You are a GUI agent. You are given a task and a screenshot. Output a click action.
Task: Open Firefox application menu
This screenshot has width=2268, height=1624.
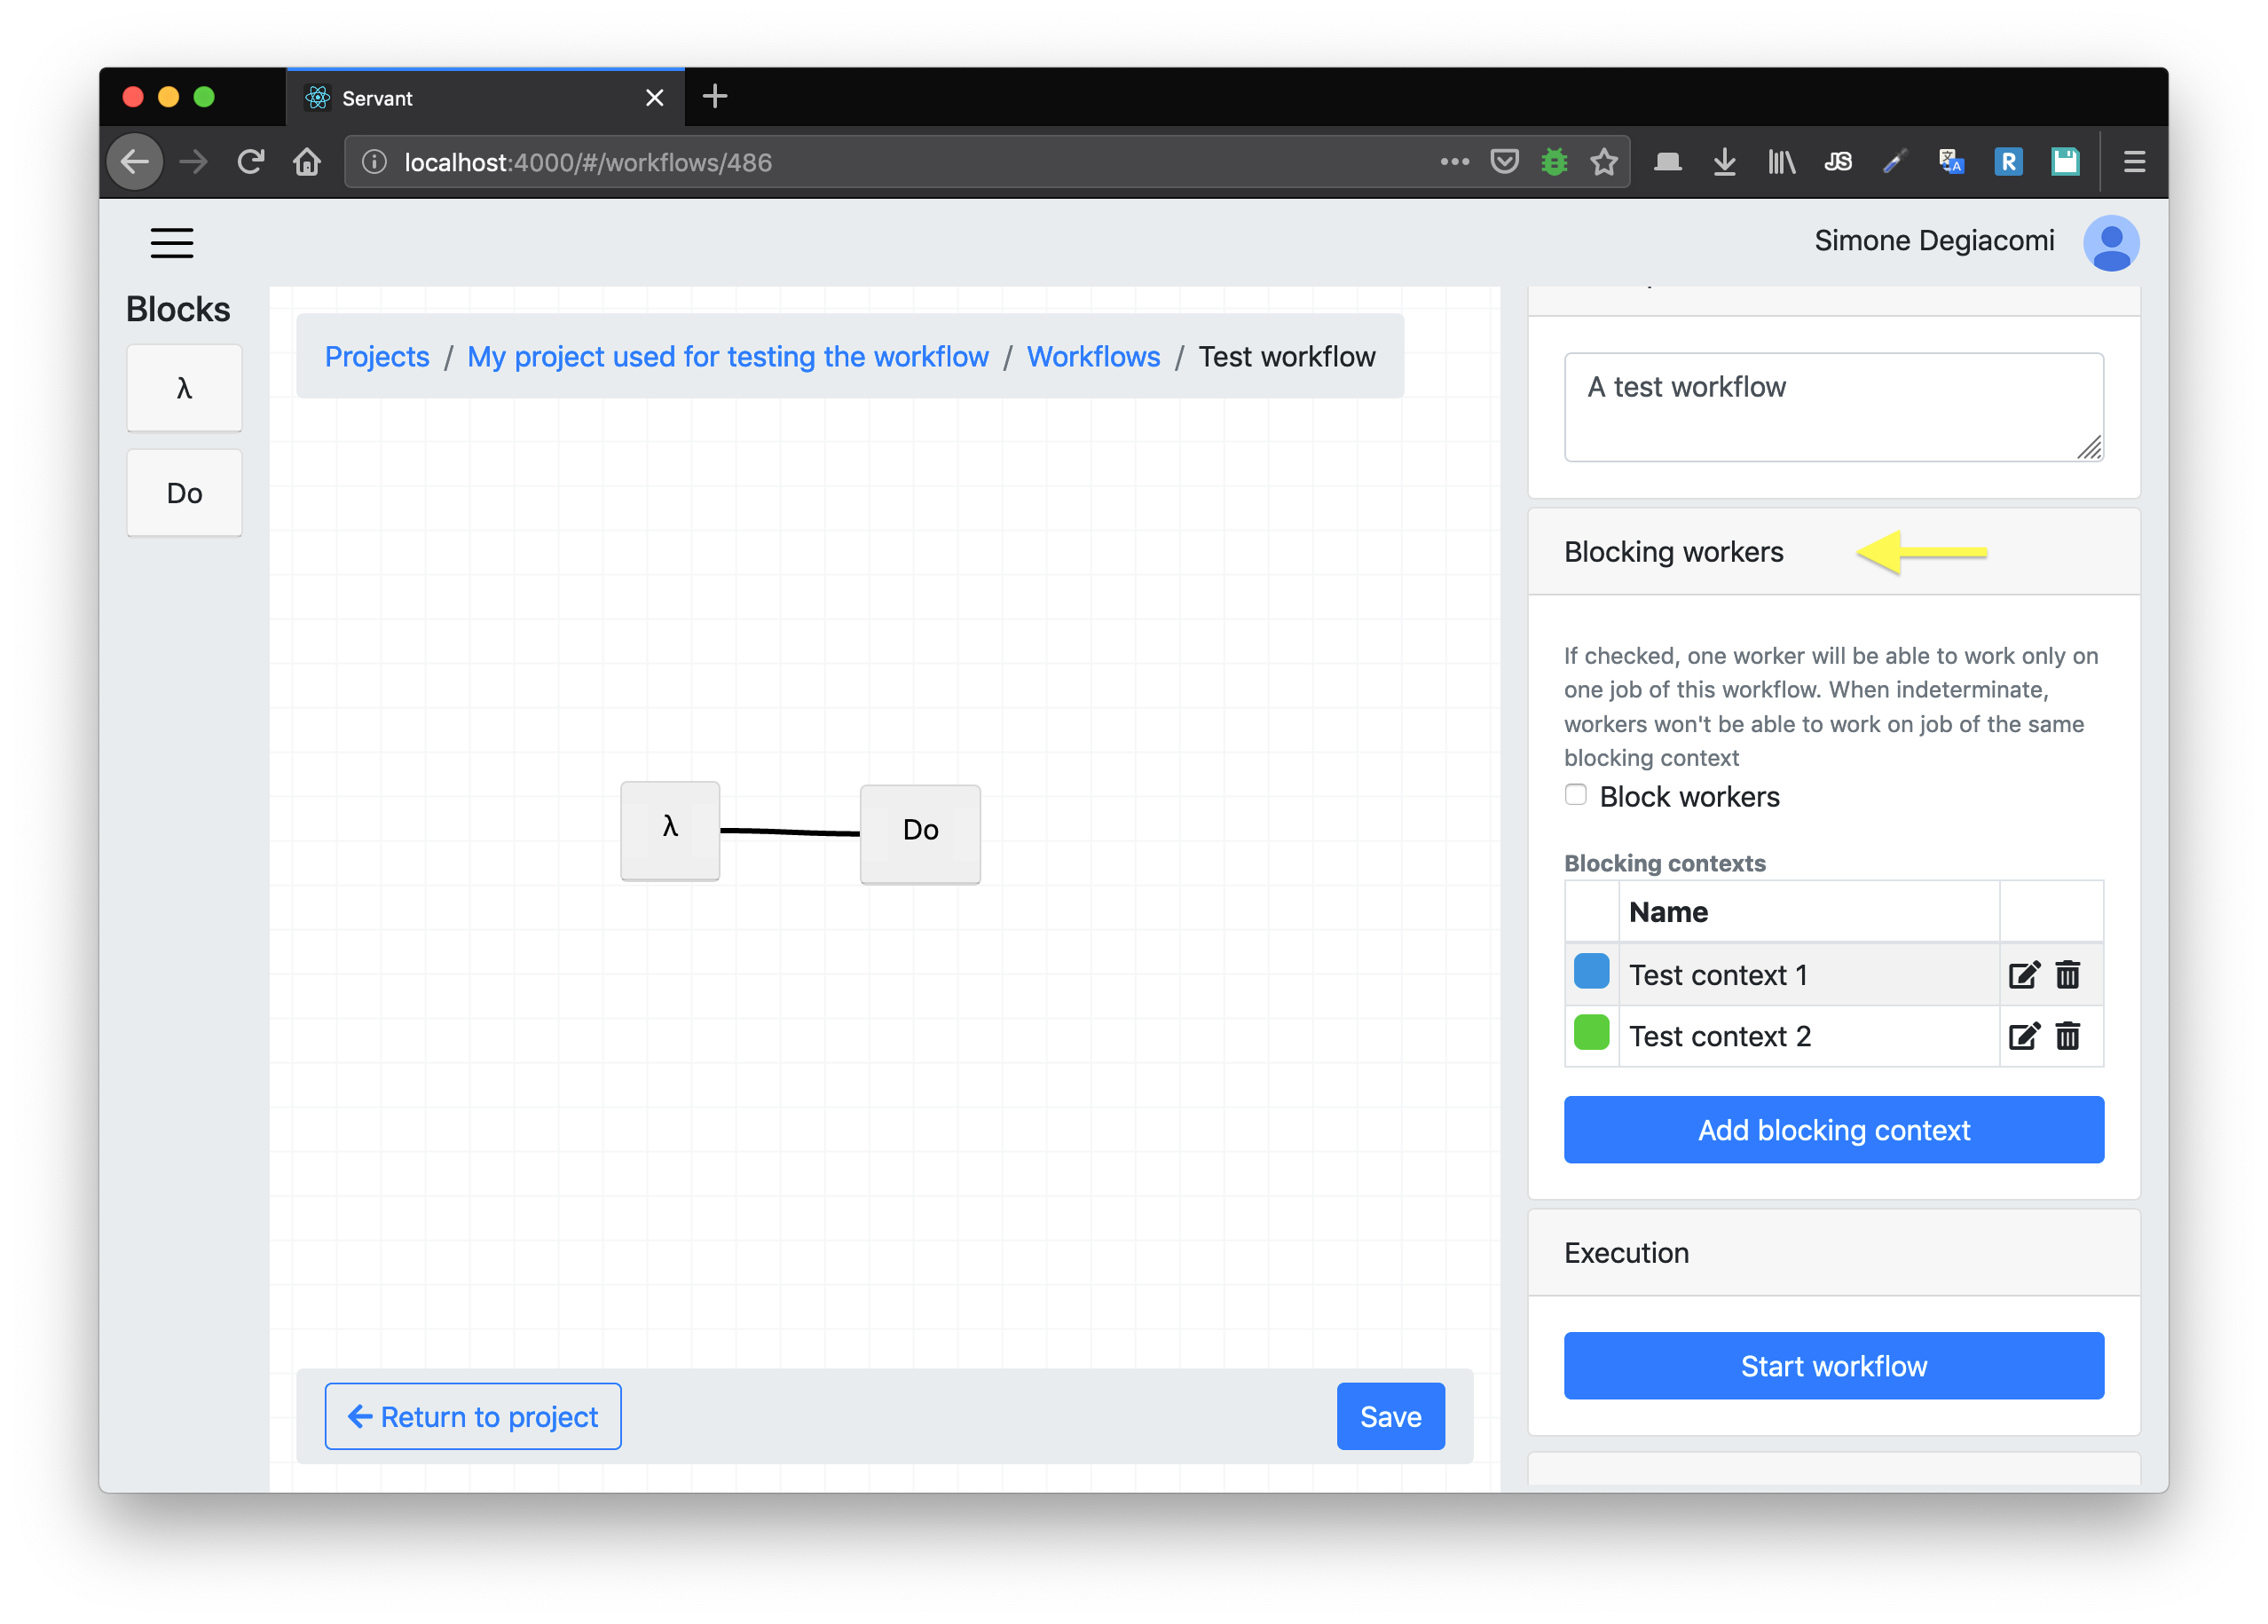tap(2134, 162)
